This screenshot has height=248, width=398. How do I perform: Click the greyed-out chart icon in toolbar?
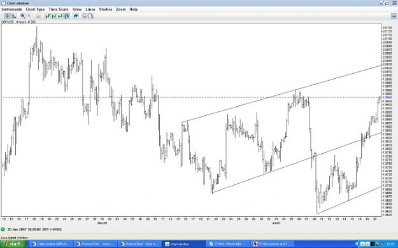(x=38, y=17)
